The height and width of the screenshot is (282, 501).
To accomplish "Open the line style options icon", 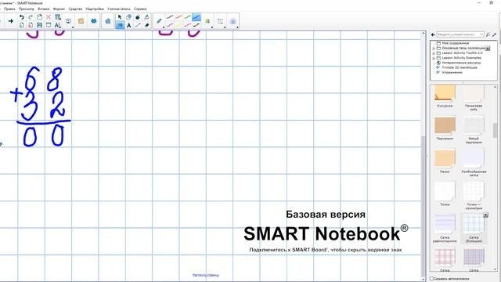I will point(220,21).
